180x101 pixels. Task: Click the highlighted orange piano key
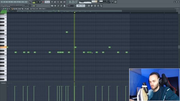pyautogui.click(x=3, y=47)
